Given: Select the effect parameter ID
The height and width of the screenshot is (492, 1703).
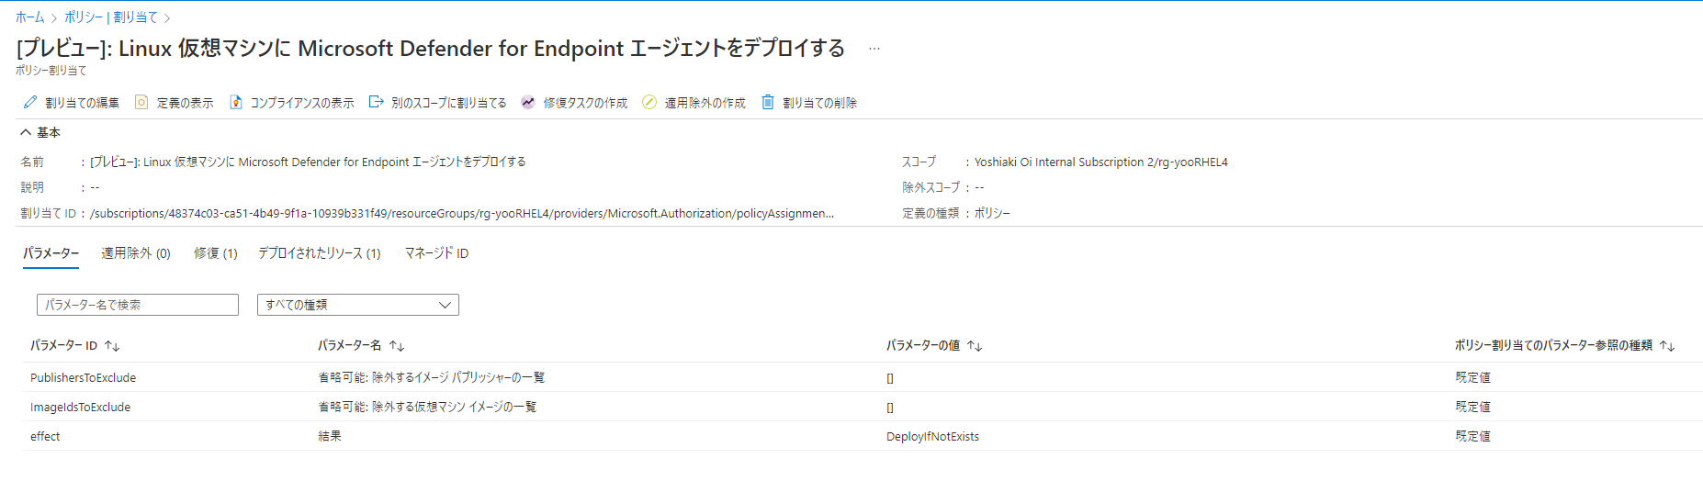Looking at the screenshot, I should (45, 436).
